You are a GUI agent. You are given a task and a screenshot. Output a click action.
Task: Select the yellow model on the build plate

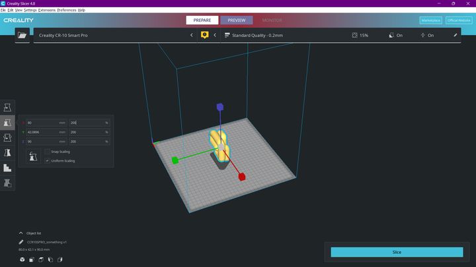coord(218,145)
